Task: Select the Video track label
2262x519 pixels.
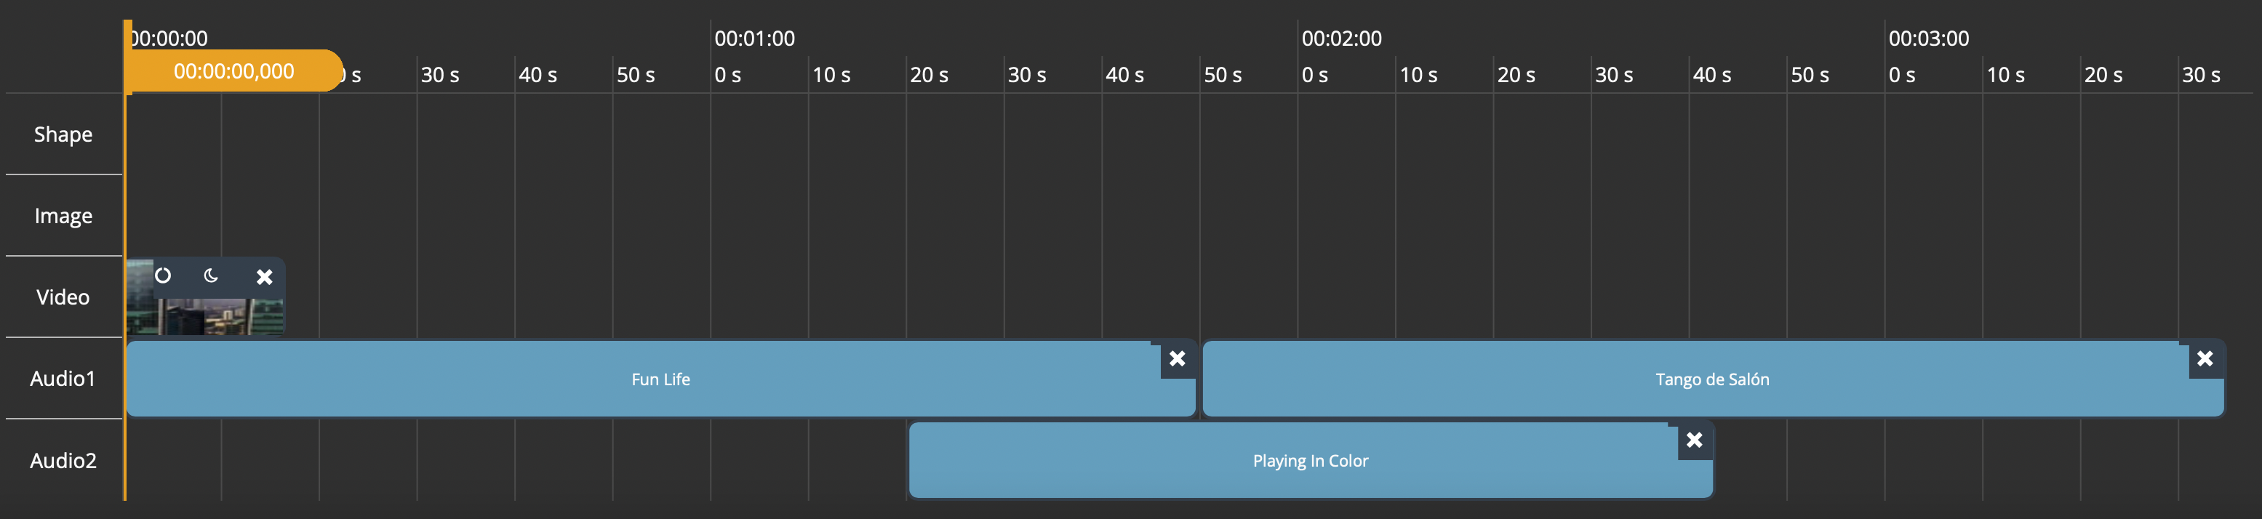Action: pyautogui.click(x=63, y=298)
